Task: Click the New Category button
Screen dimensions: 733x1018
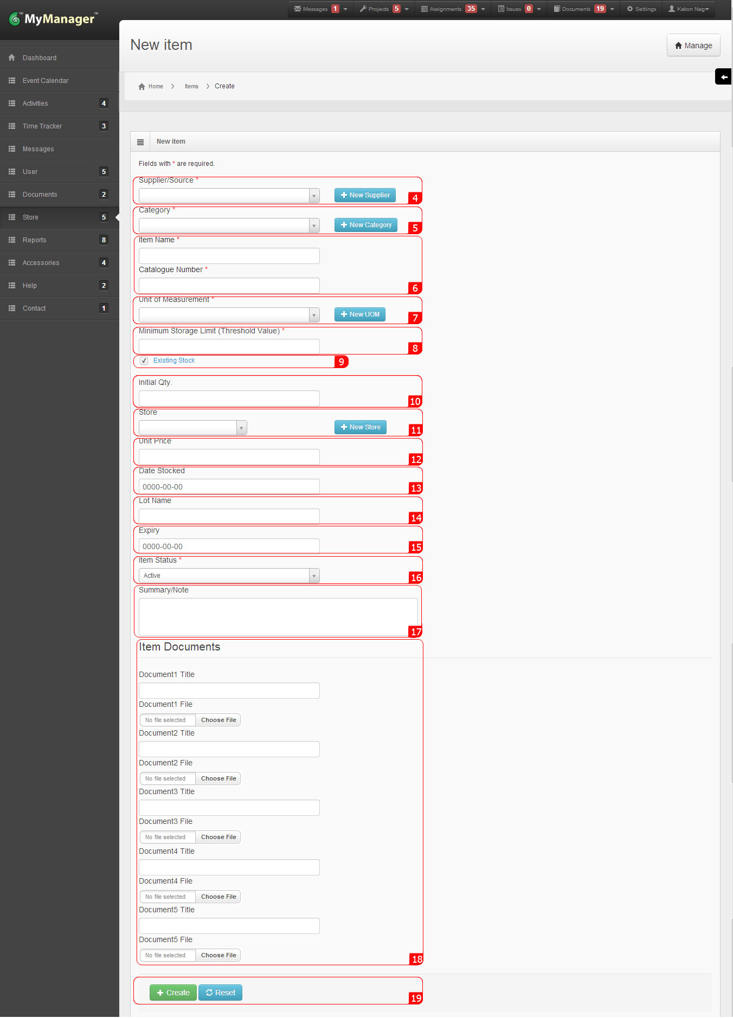Action: [x=366, y=225]
